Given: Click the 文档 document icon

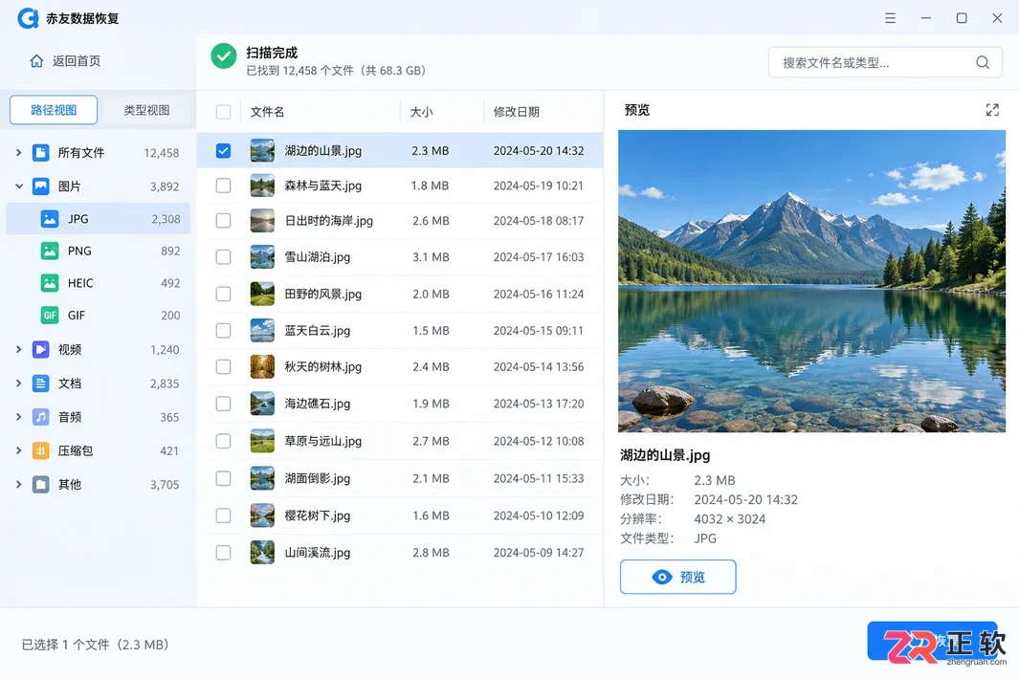Looking at the screenshot, I should [40, 383].
